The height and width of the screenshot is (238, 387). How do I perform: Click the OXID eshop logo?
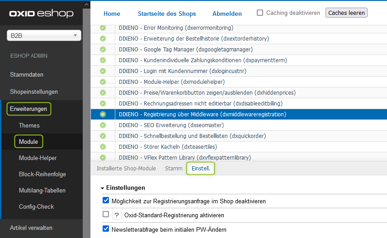[x=41, y=13]
